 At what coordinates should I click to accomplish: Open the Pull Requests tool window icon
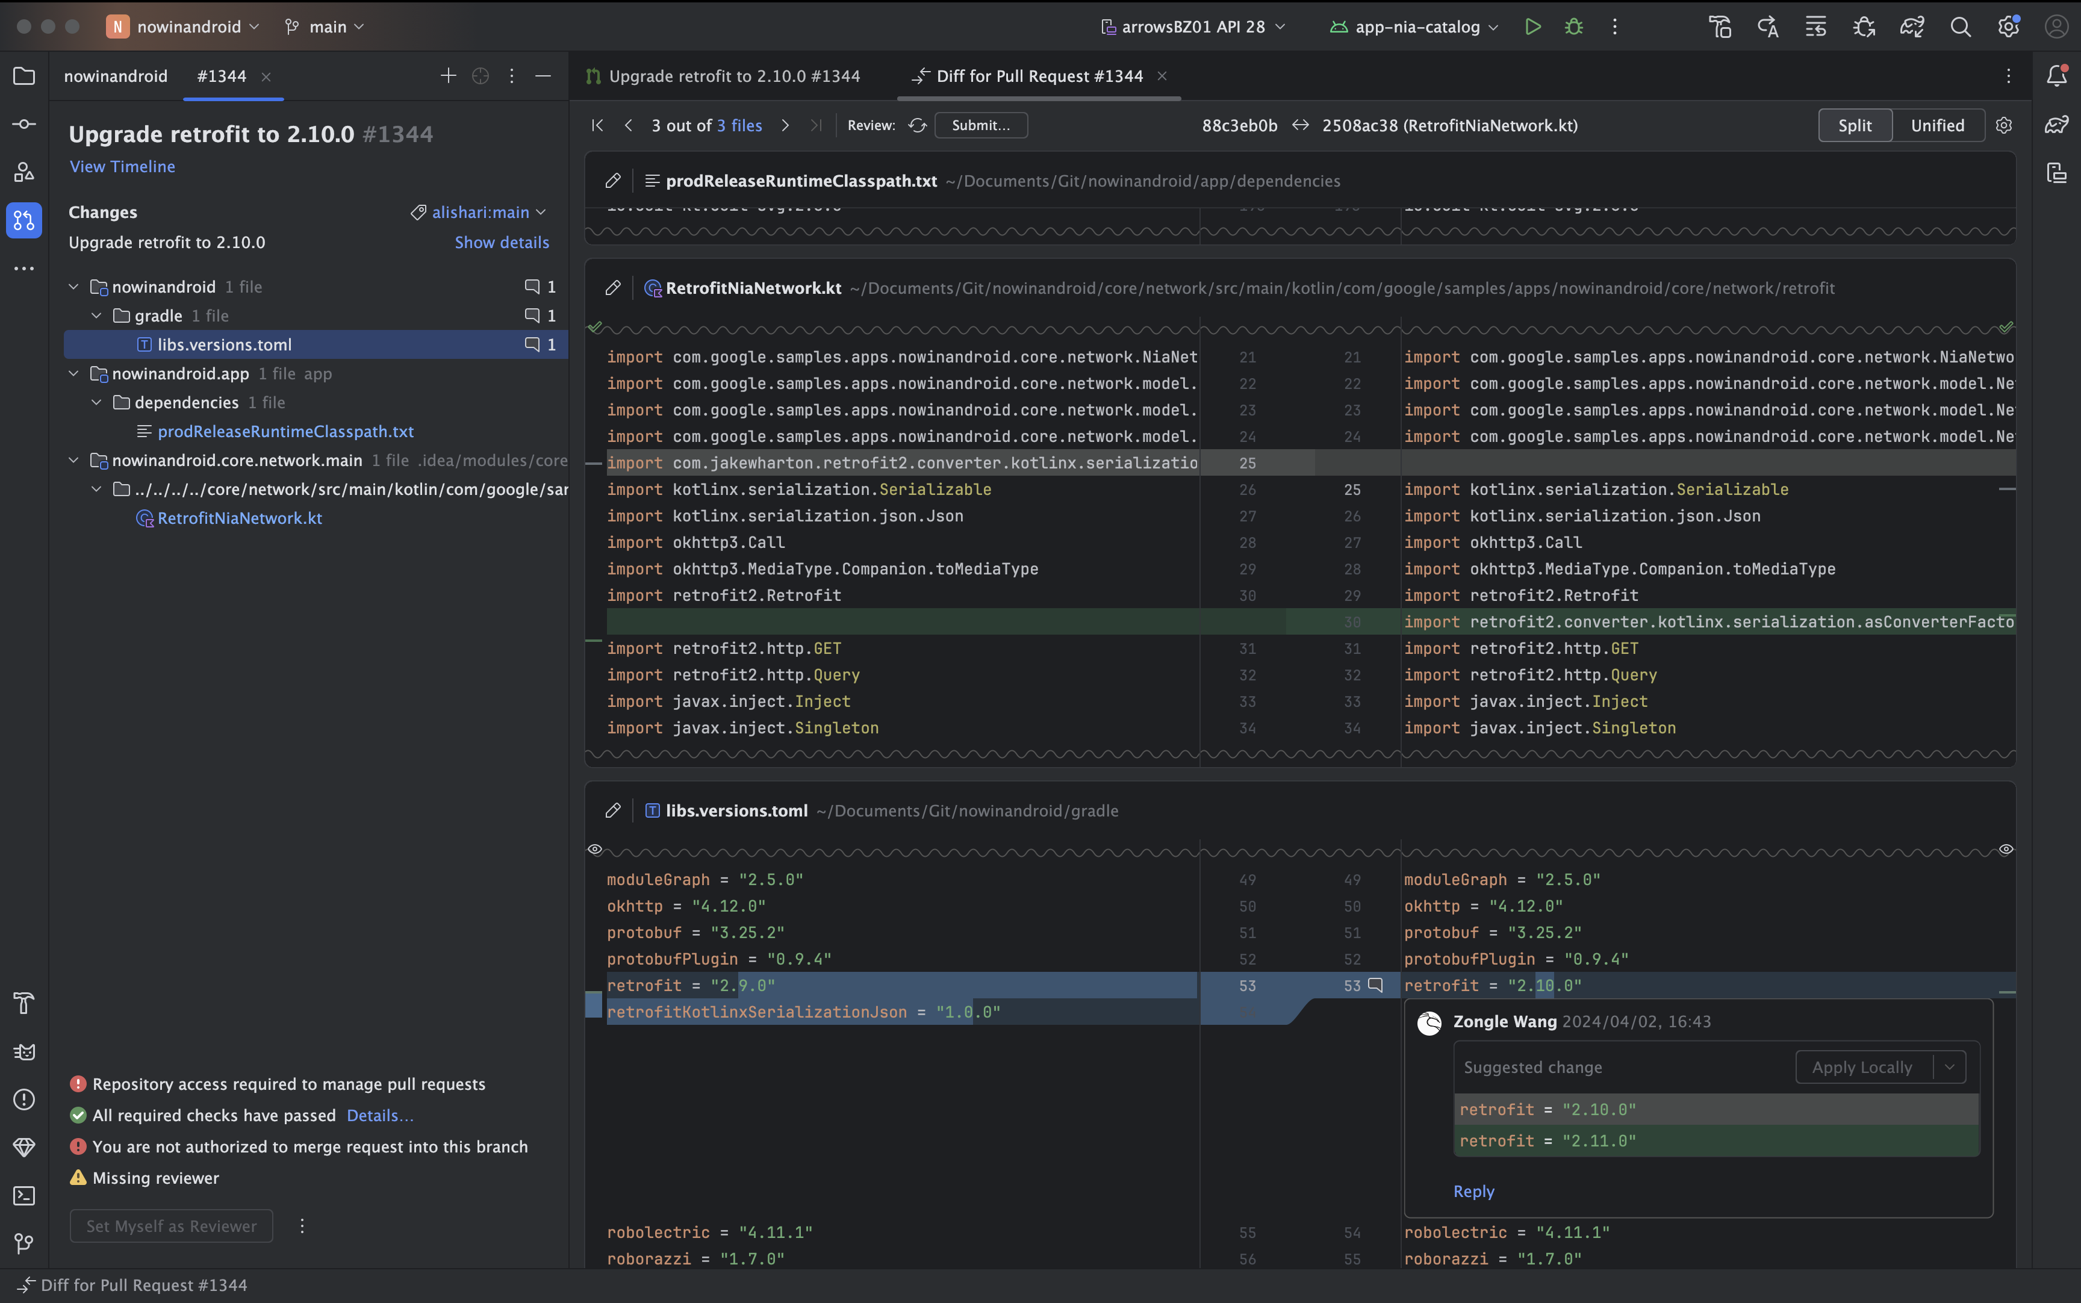coord(24,220)
